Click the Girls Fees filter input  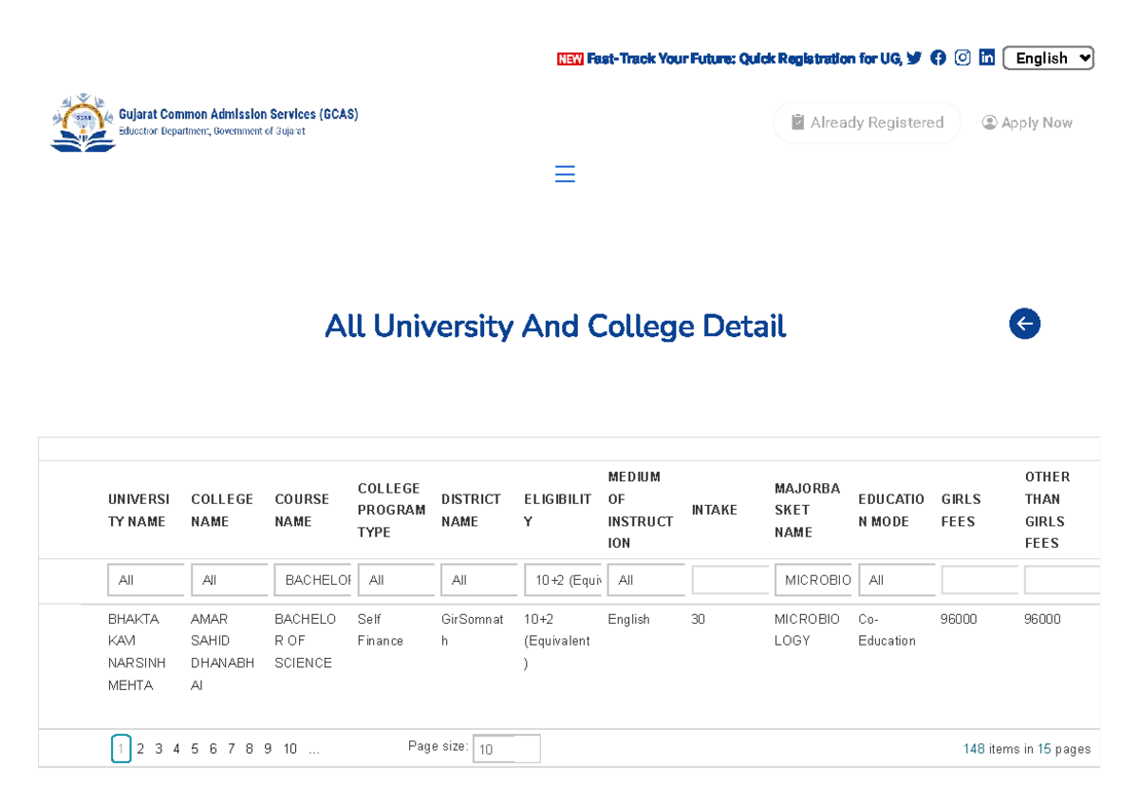(980, 580)
